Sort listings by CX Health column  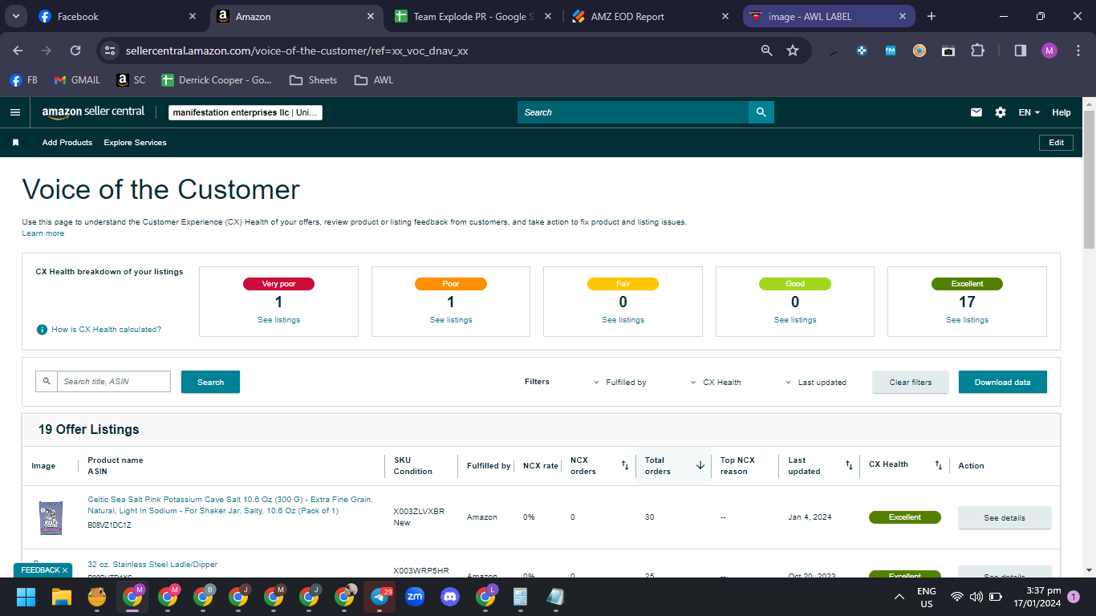click(939, 465)
